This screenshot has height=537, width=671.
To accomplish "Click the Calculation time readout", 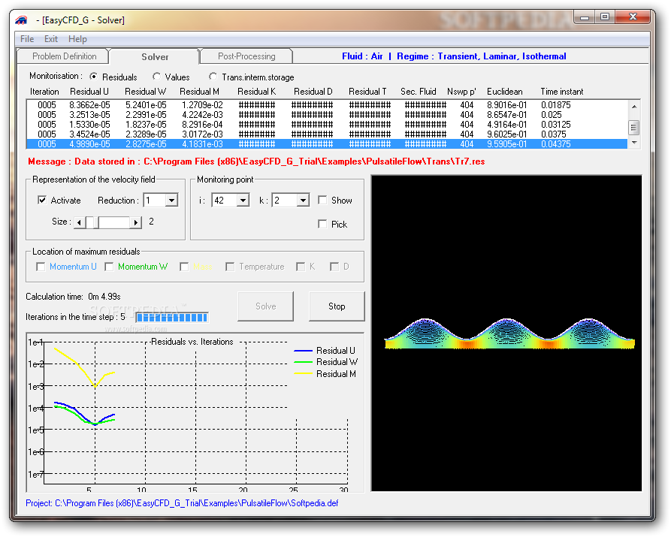I will [73, 297].
